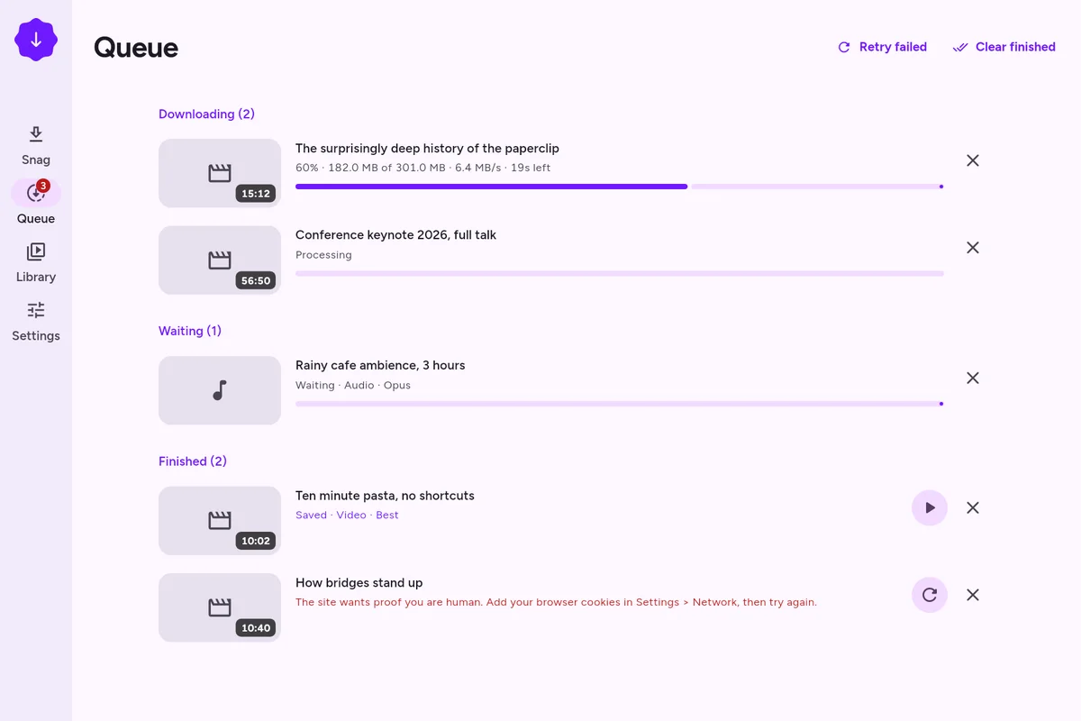Click the 'Ten minute pasta, no shortcuts' title

coord(385,496)
